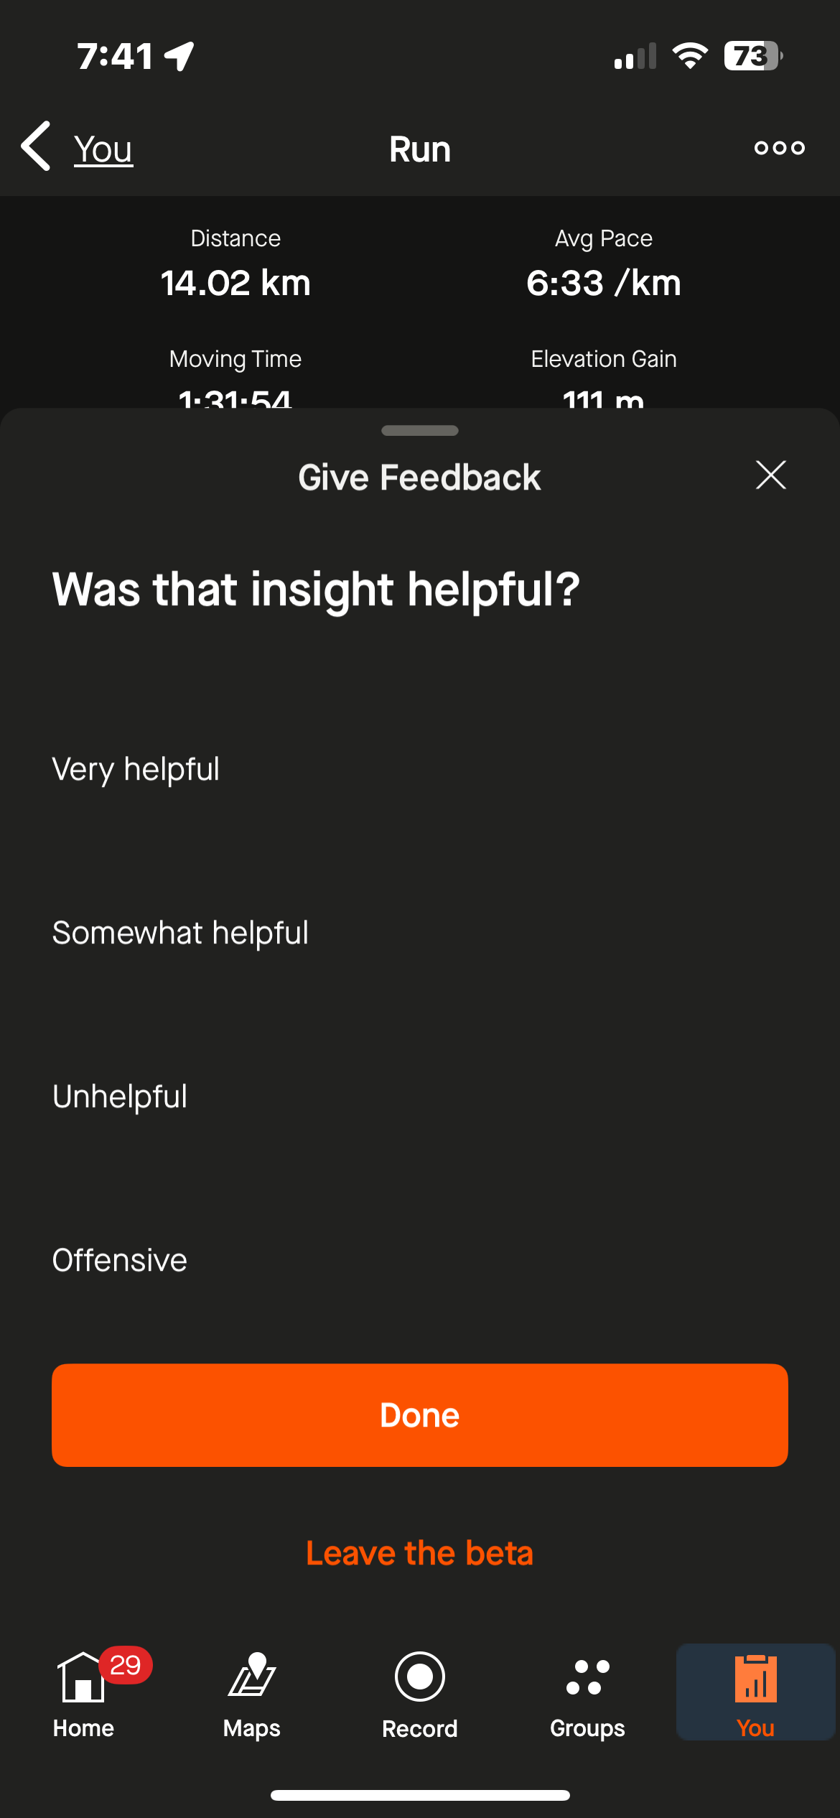This screenshot has width=840, height=1818.
Task: Tap the You back link
Action: click(x=103, y=149)
